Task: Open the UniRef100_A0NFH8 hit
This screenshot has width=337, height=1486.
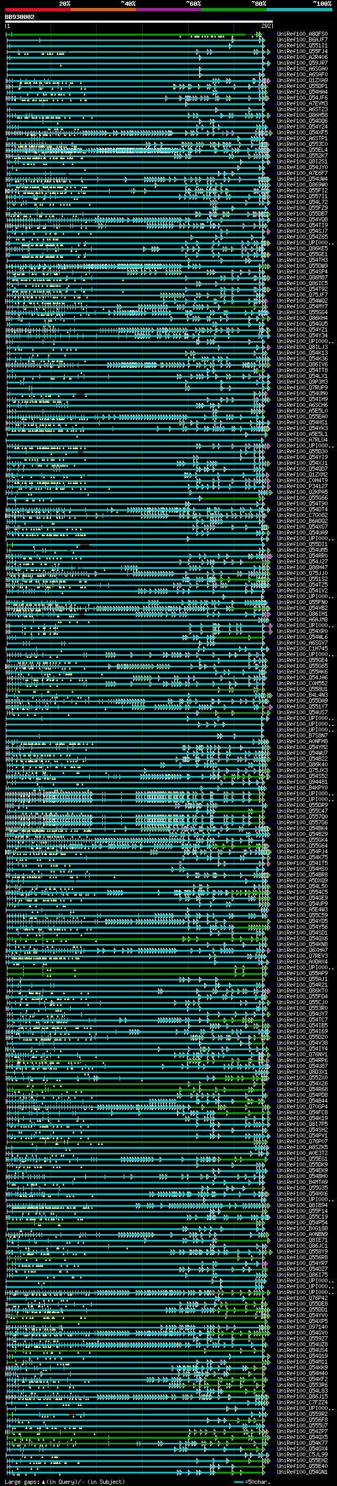Action: click(x=302, y=741)
